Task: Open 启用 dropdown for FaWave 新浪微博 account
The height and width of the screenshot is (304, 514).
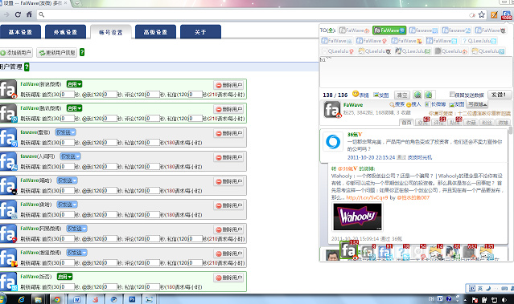Action: coord(75,84)
